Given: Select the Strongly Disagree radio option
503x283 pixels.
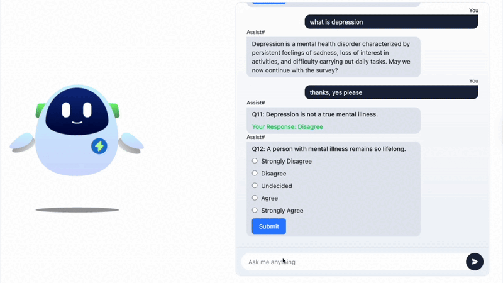Looking at the screenshot, I should click(x=255, y=161).
